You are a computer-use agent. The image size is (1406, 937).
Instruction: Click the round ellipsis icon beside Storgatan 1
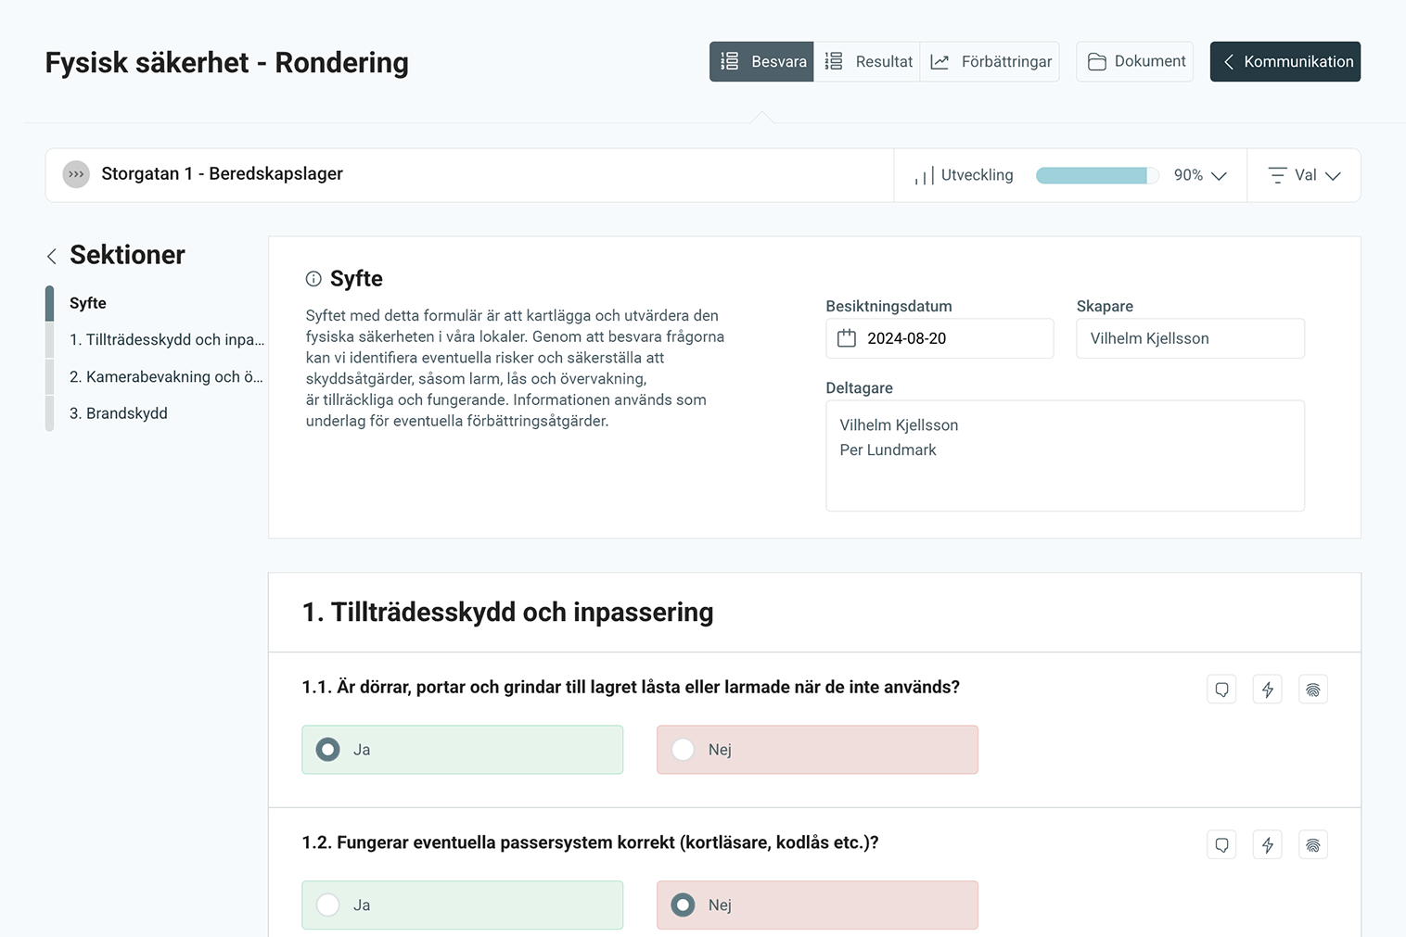click(76, 174)
